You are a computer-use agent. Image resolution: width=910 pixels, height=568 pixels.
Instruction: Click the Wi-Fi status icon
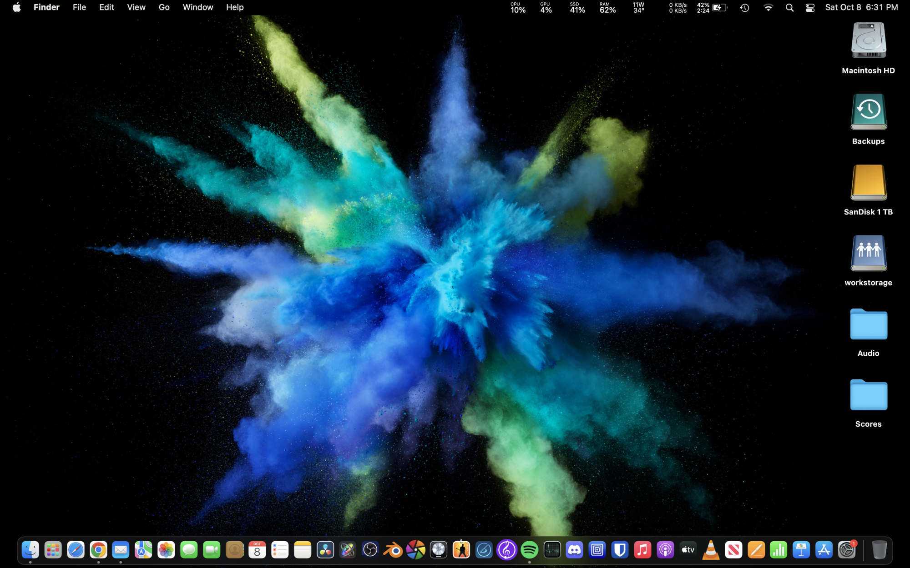tap(768, 8)
